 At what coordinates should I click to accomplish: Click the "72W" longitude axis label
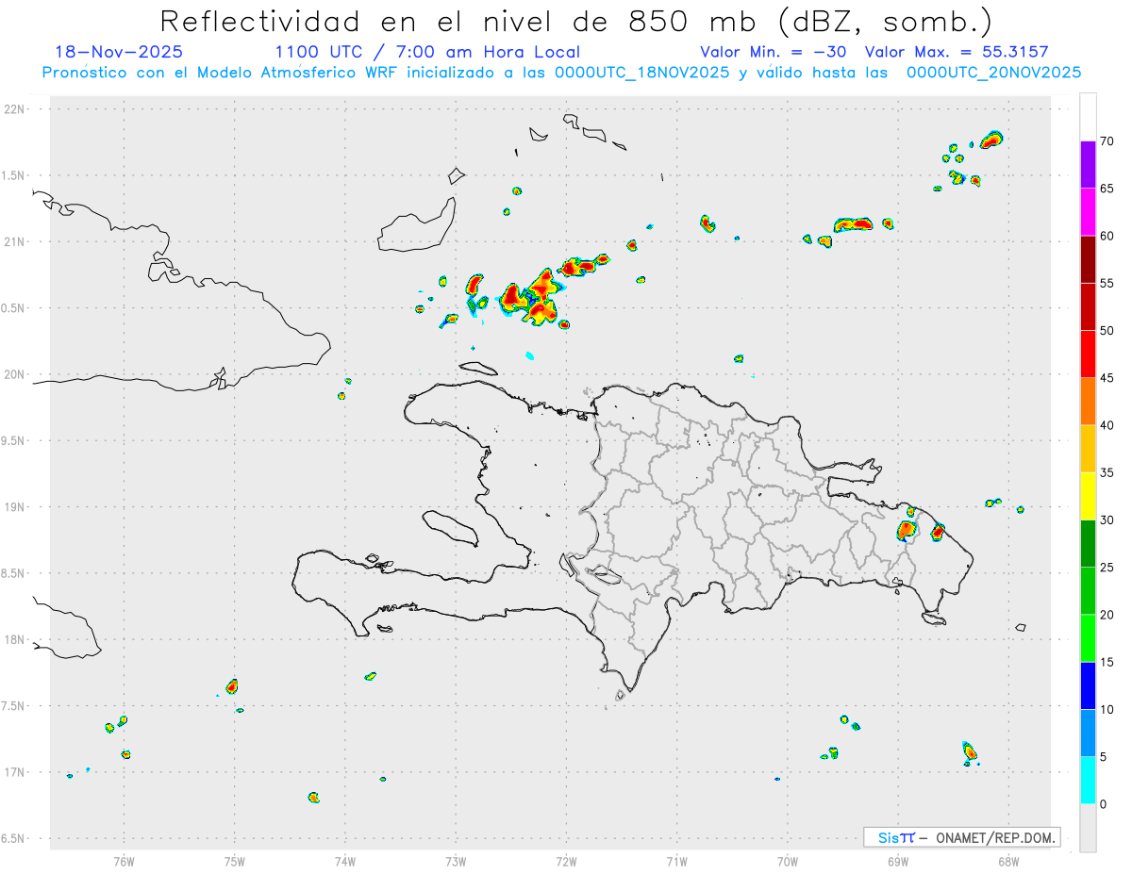566,861
